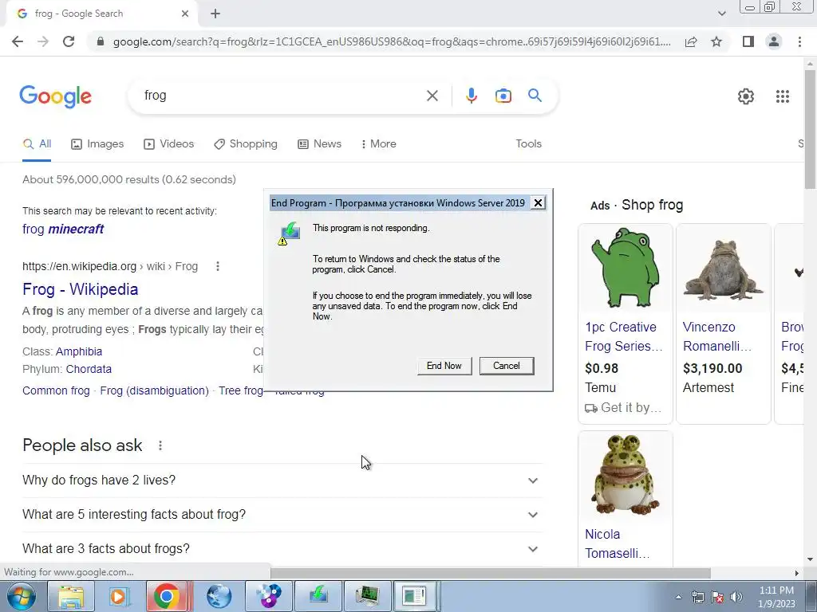This screenshot has width=817, height=612.
Task: Open the 'frog minecraft' suggestion link
Action: tap(63, 229)
